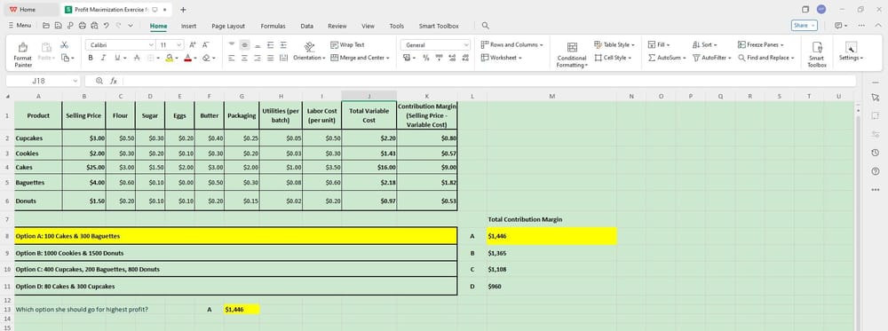This screenshot has height=331, width=888.
Task: Switch to the Insert tab
Action: pyautogui.click(x=188, y=26)
